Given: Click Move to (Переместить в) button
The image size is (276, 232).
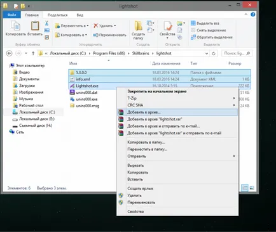Looking at the screenshot, I should pos(71,26).
